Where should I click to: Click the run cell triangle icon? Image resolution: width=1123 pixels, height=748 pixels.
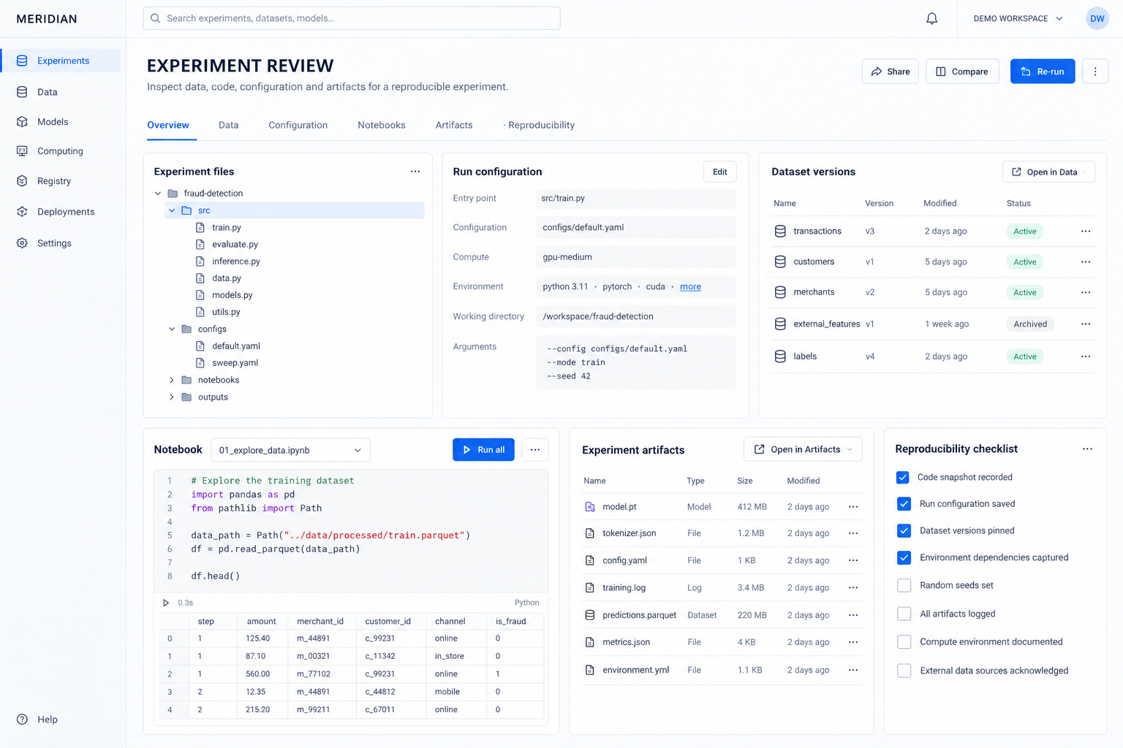[x=166, y=603]
